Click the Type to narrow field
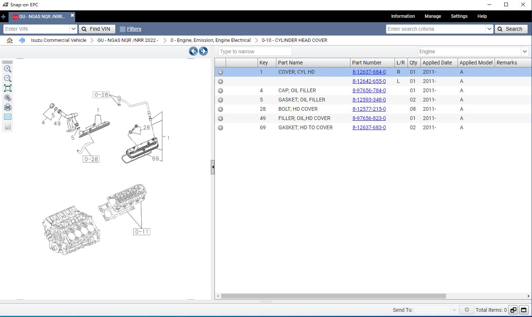Image resolution: width=532 pixels, height=317 pixels. 255,51
